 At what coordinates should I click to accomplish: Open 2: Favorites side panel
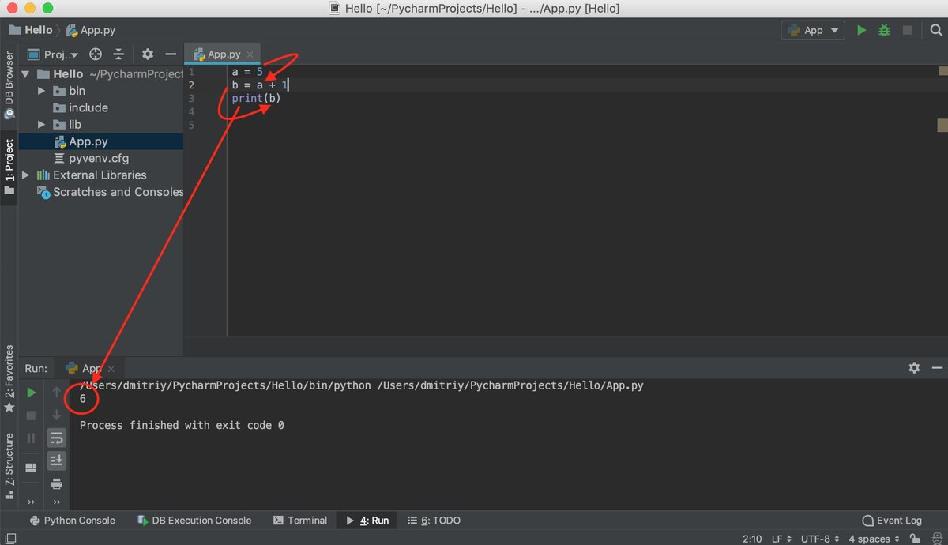[9, 379]
